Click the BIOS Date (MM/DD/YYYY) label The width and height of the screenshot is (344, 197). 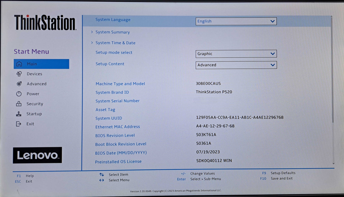coord(121,153)
